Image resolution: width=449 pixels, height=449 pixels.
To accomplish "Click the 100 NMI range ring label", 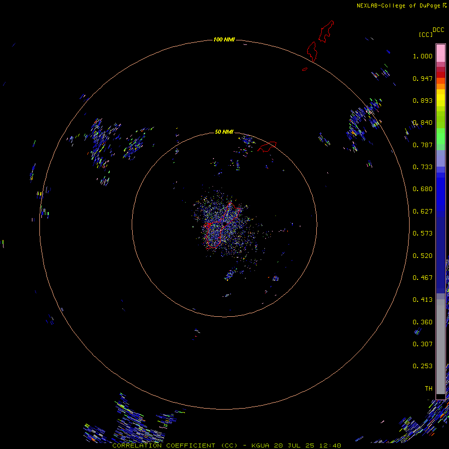I will coord(224,39).
